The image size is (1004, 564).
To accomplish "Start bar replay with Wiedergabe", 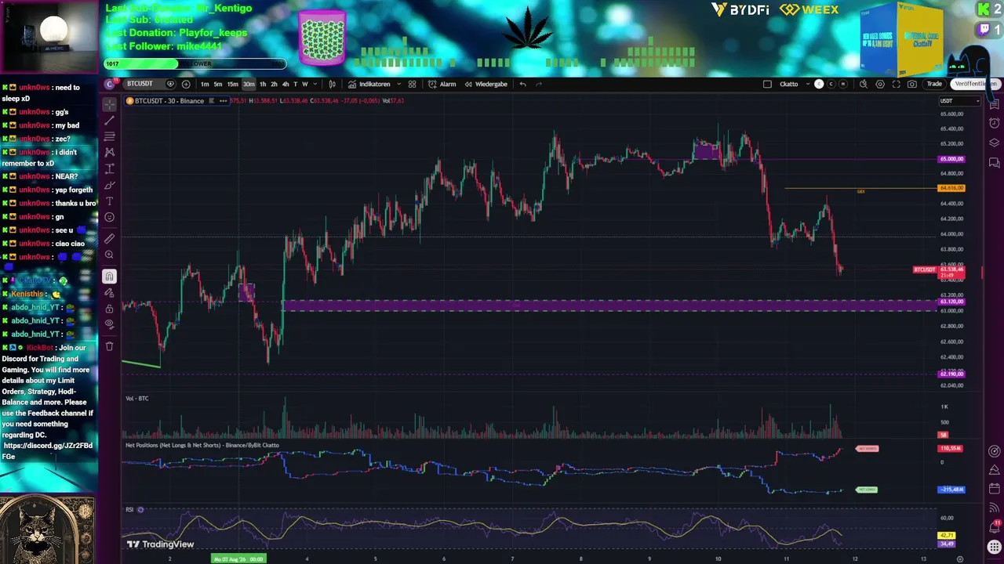I will pos(486,84).
